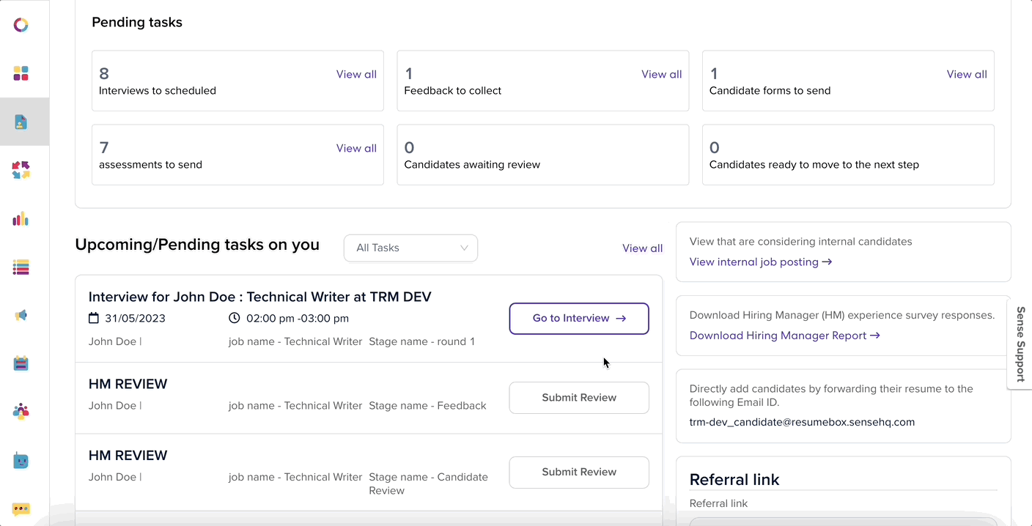Open the list rows sidebar icon
Screen dimensions: 1032x526
pos(21,267)
